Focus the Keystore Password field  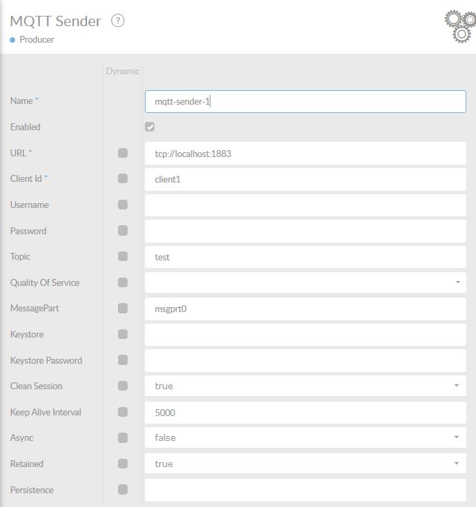click(305, 360)
